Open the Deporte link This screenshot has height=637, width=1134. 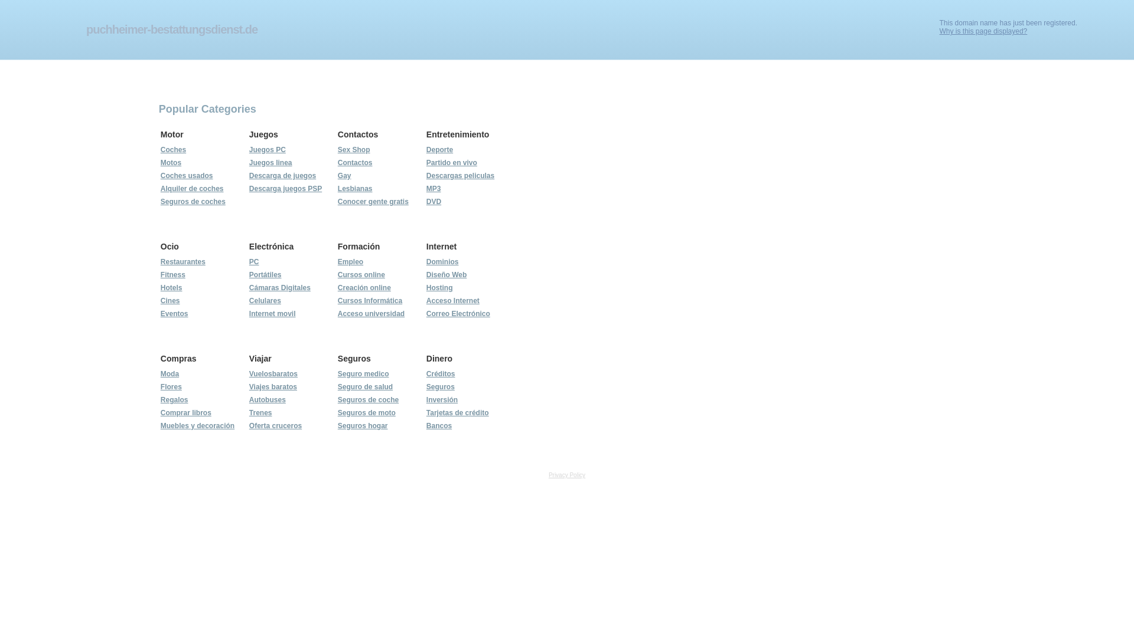(439, 150)
